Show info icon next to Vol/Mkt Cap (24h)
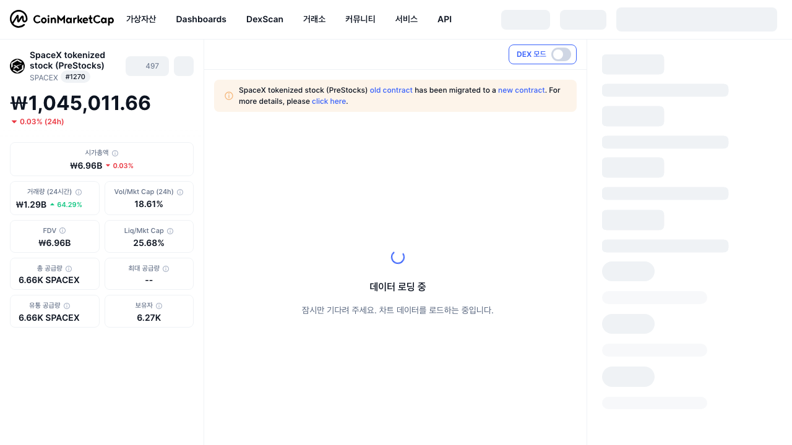 (x=180, y=192)
